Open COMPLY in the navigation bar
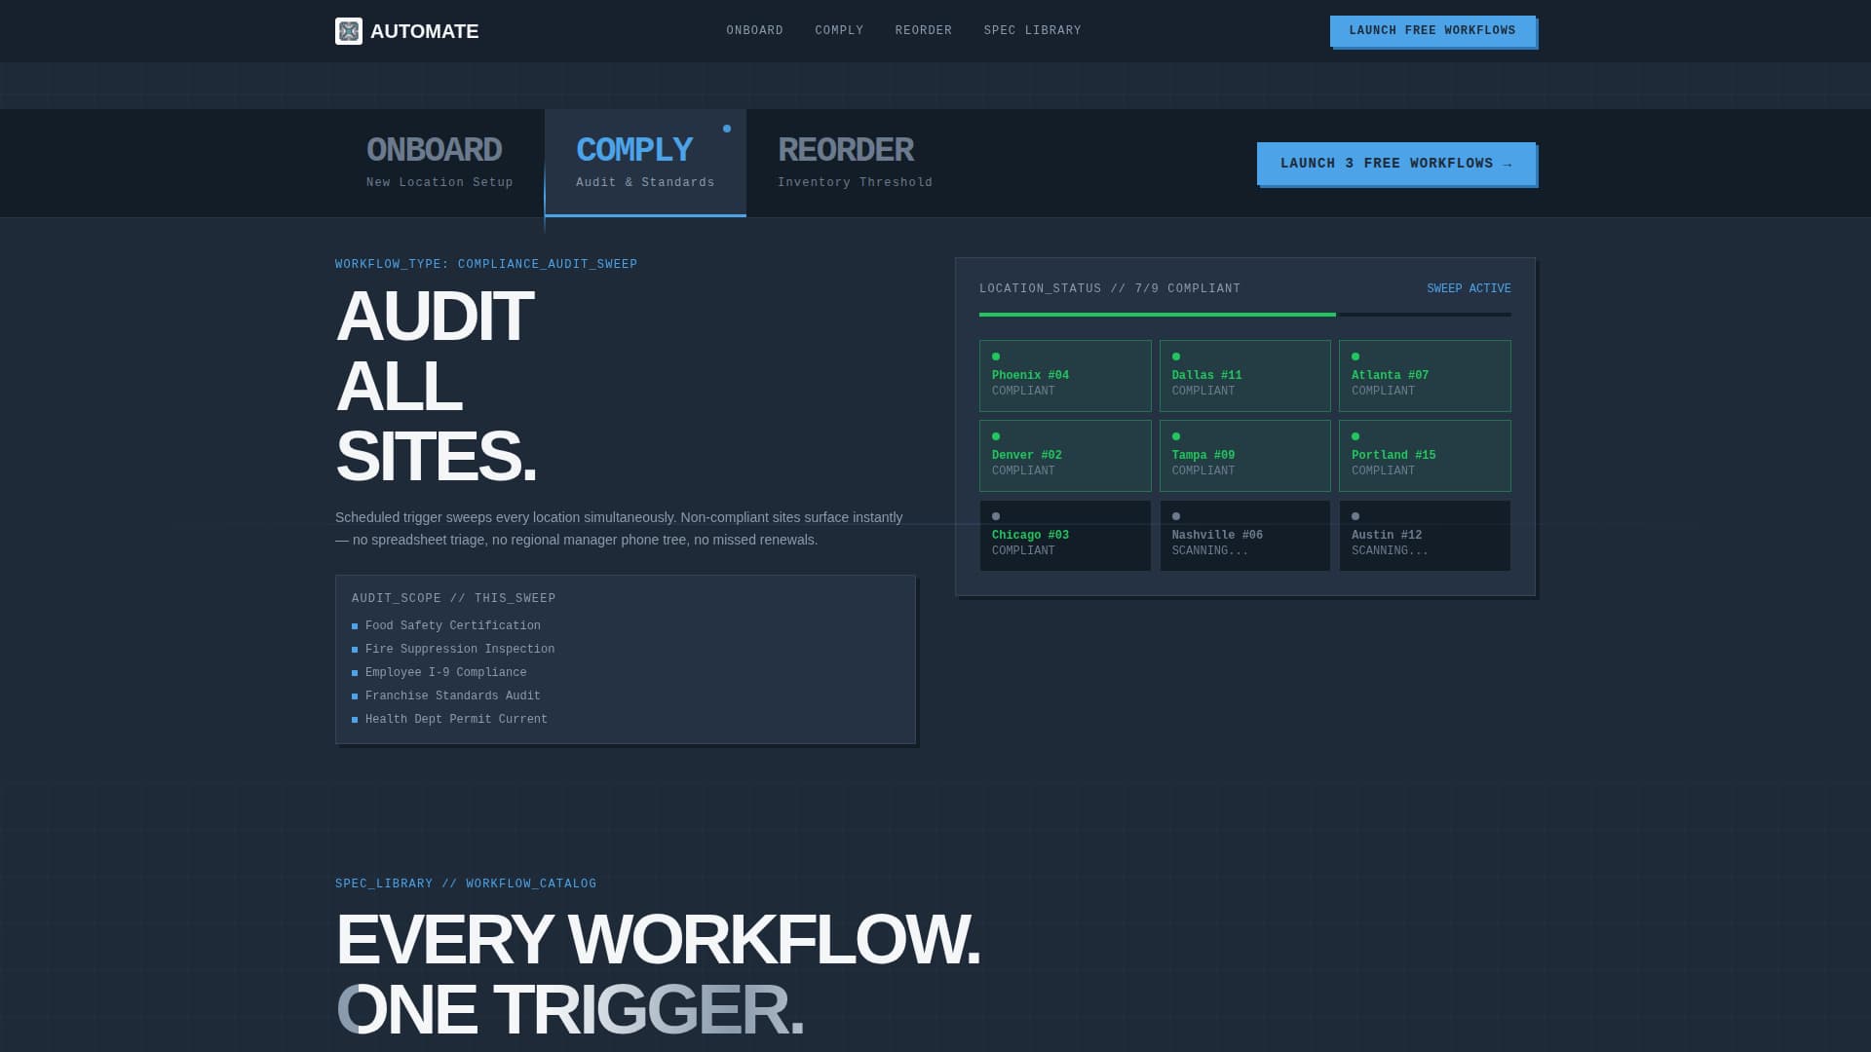 839,30
